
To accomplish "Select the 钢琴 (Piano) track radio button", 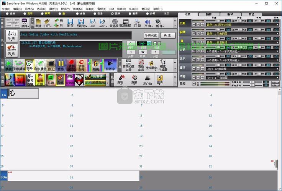I will [42, 14].
